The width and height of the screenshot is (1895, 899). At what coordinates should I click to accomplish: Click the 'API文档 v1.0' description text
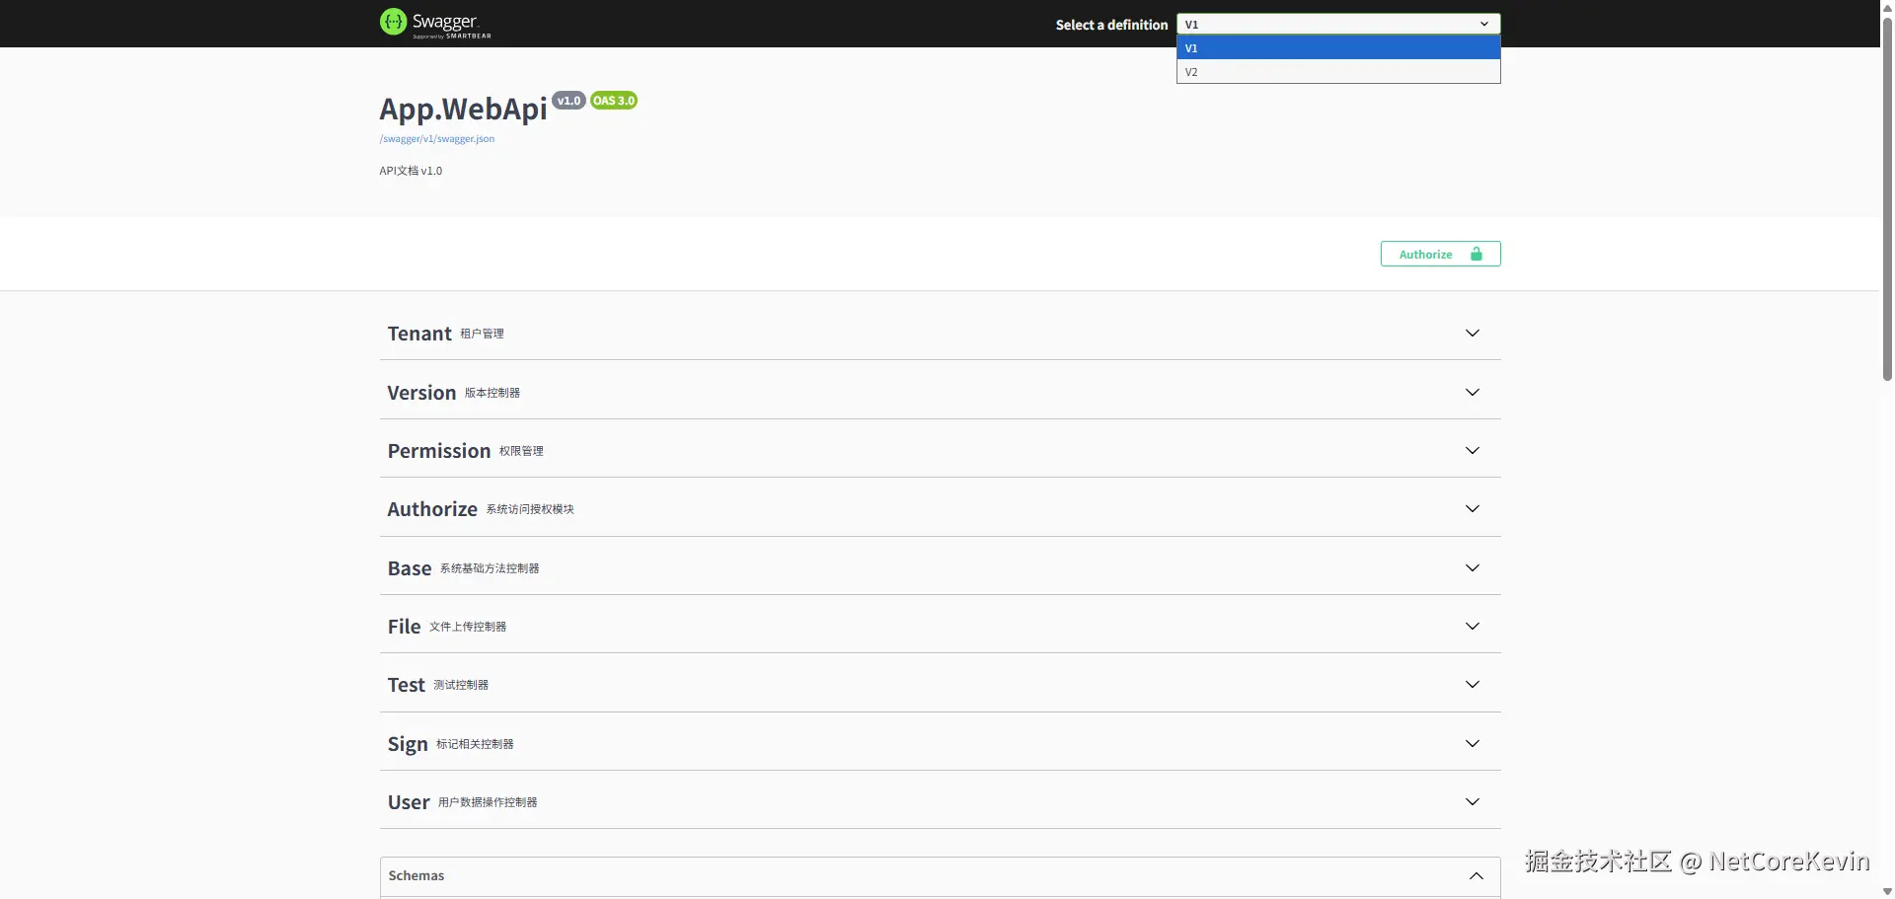click(411, 171)
